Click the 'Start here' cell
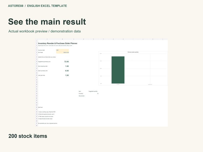Screen dimensions: 203x152 (40, 107)
